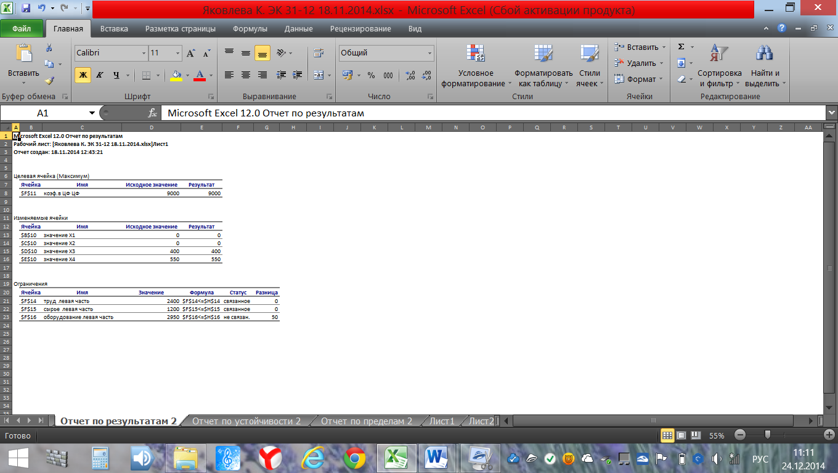Apply accounting number format icon

point(347,75)
